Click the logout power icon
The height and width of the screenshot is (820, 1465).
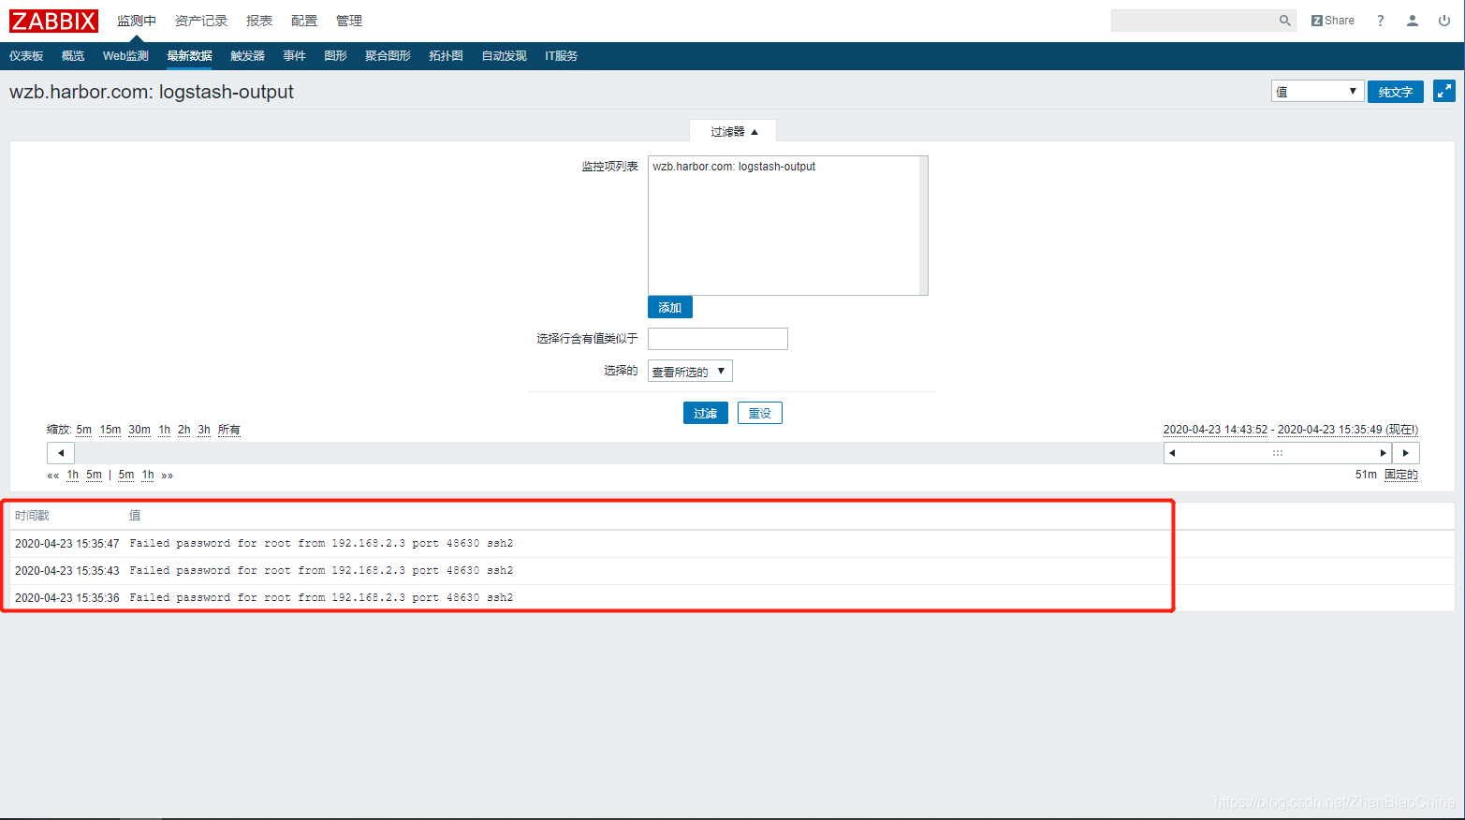1444,21
